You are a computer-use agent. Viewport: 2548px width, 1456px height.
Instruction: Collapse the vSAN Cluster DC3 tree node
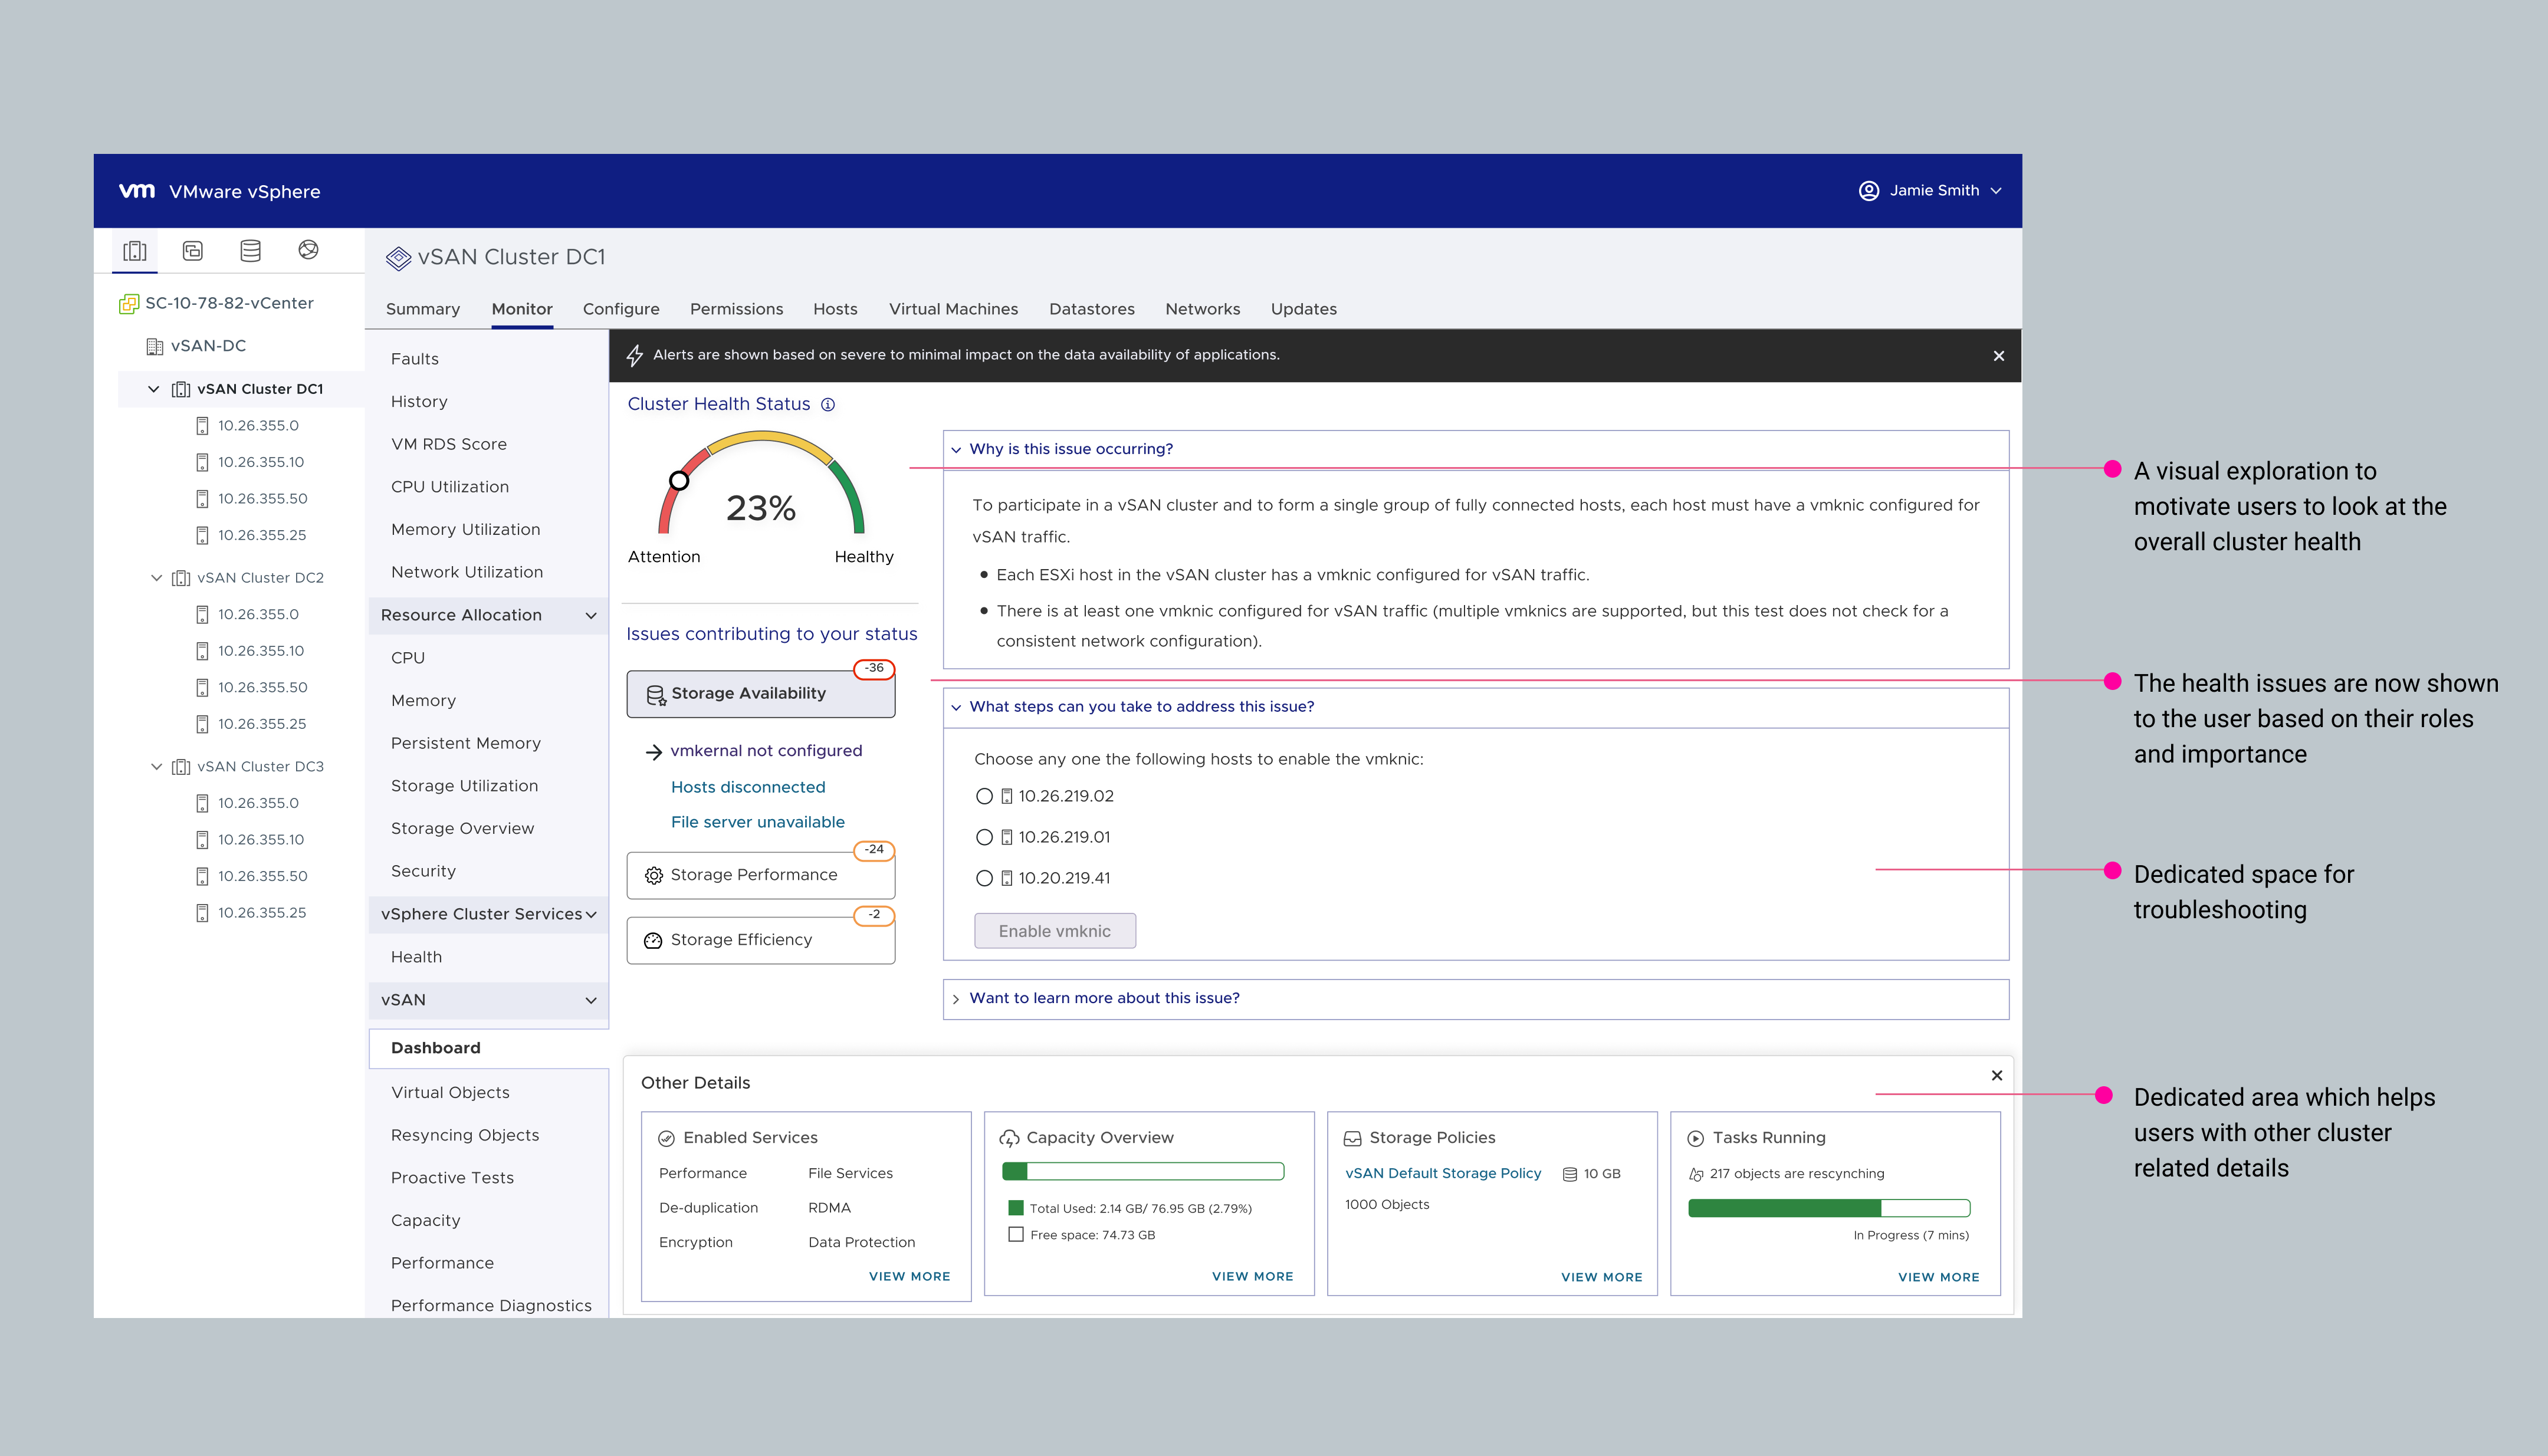click(x=156, y=767)
